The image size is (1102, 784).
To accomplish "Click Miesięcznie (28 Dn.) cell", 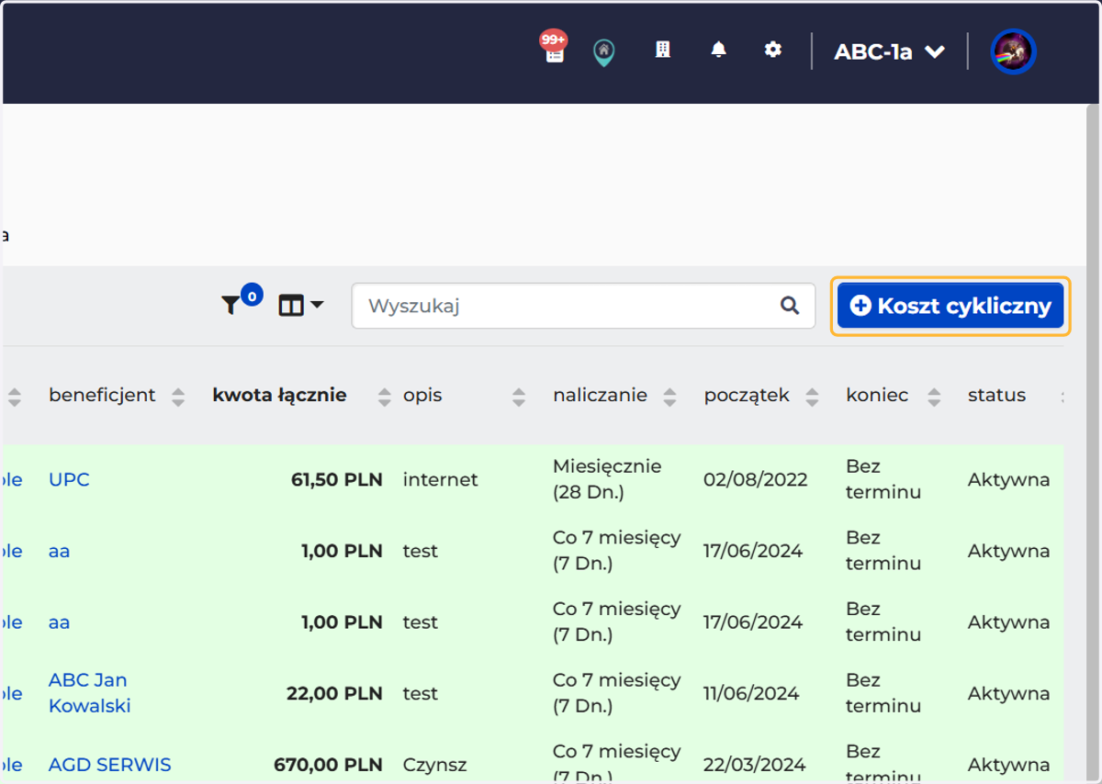I will tap(607, 479).
